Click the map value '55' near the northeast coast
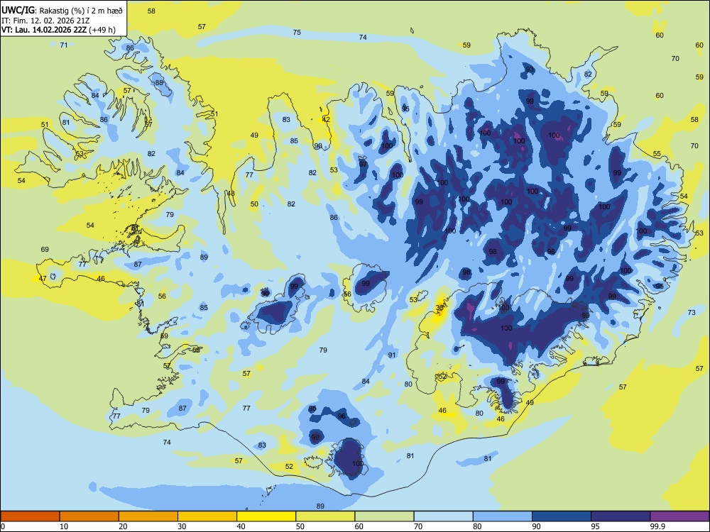 [x=657, y=154]
